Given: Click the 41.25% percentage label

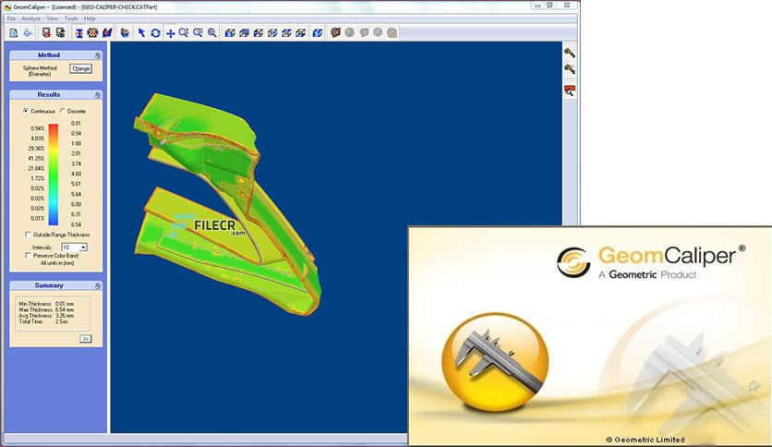Looking at the screenshot, I should pos(36,159).
